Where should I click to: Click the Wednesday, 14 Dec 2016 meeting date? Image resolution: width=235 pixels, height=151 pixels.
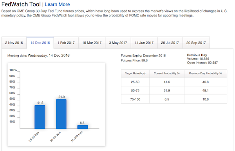click(x=49, y=56)
